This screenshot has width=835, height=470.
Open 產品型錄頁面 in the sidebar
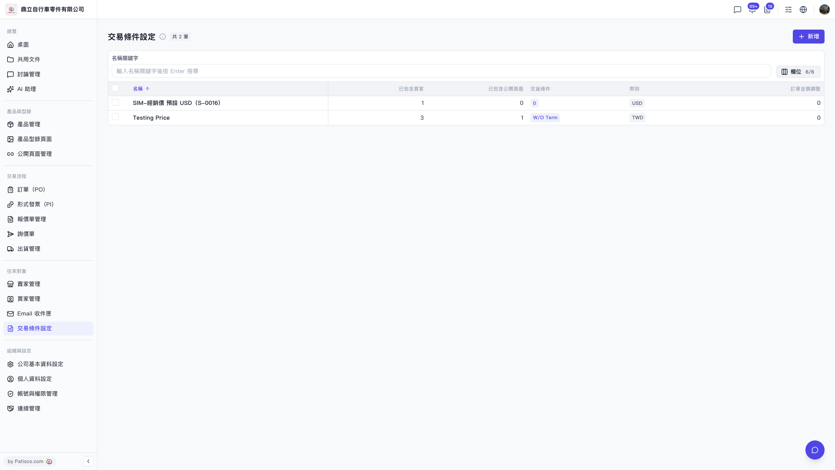48,139
